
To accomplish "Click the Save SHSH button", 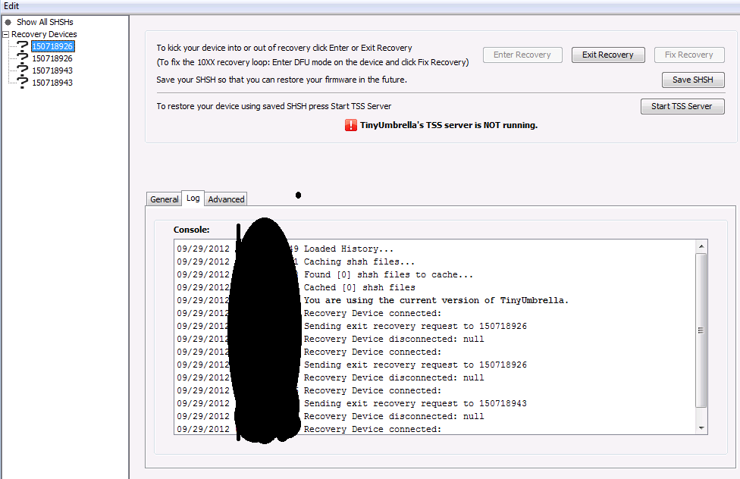I will 693,80.
